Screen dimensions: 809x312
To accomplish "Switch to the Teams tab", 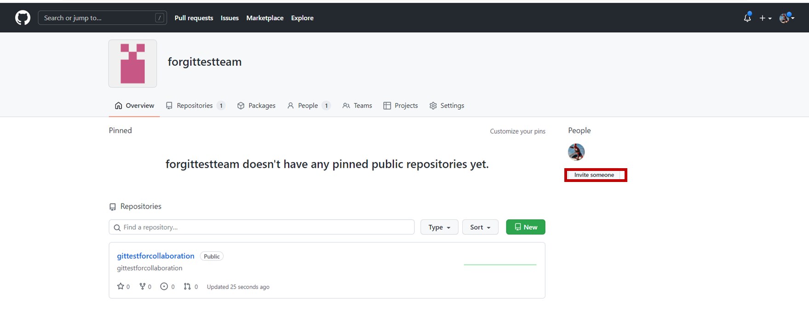I will [x=357, y=106].
